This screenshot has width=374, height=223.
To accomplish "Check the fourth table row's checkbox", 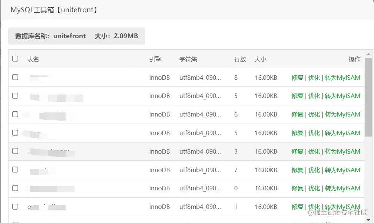I will pos(15,132).
